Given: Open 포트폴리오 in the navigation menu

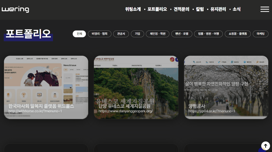Looking at the screenshot, I should pyautogui.click(x=157, y=9).
